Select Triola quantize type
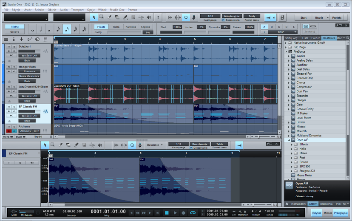The height and width of the screenshot is (221, 352). (x=116, y=27)
